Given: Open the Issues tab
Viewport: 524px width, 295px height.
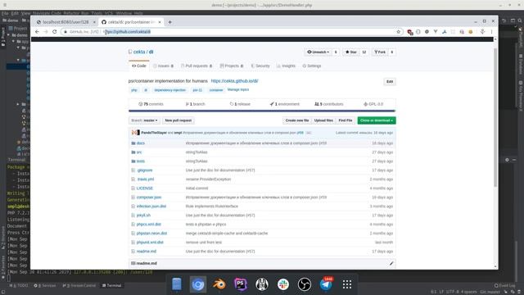Looking at the screenshot, I should (x=163, y=66).
